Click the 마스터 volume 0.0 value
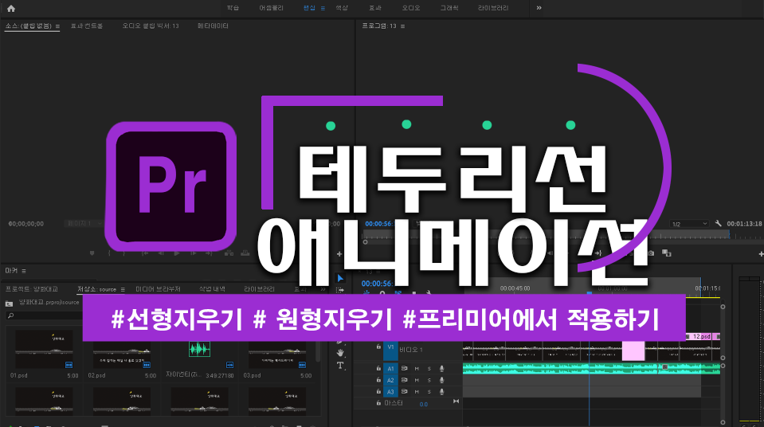The width and height of the screenshot is (764, 427). pos(423,404)
